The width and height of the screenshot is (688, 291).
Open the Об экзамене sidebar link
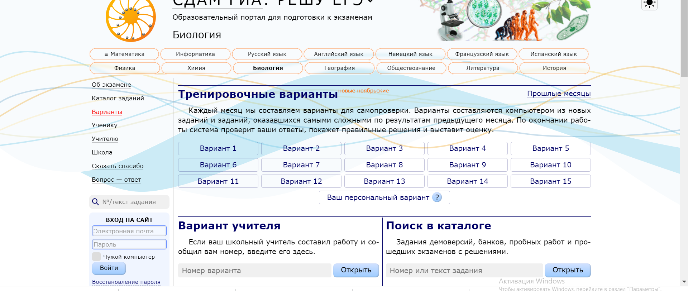pyautogui.click(x=111, y=85)
